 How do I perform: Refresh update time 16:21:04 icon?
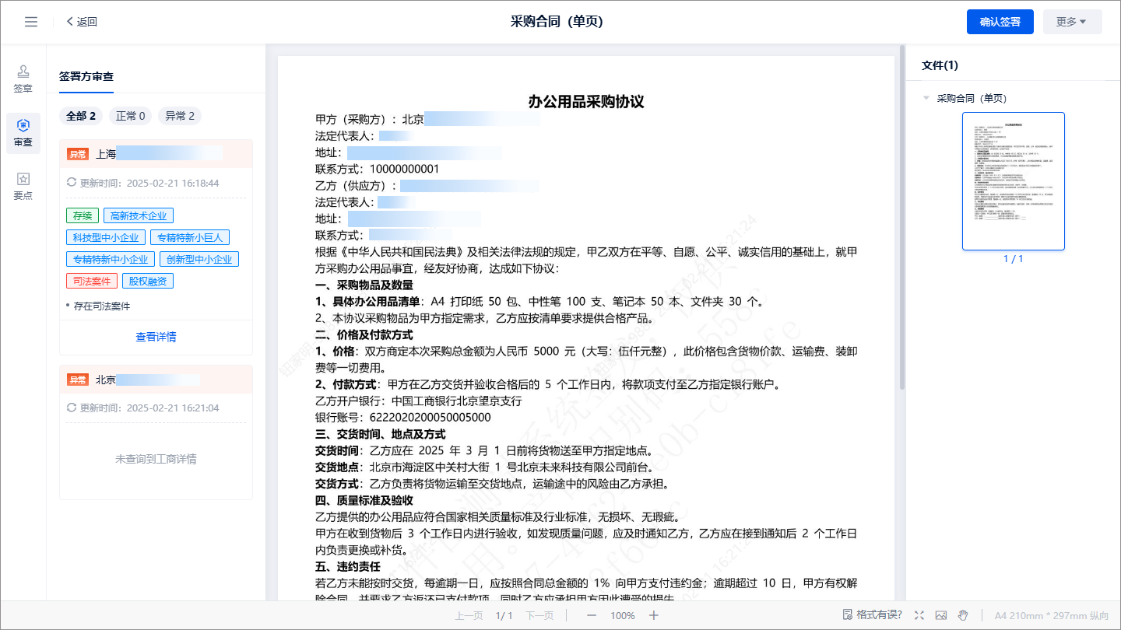click(72, 408)
